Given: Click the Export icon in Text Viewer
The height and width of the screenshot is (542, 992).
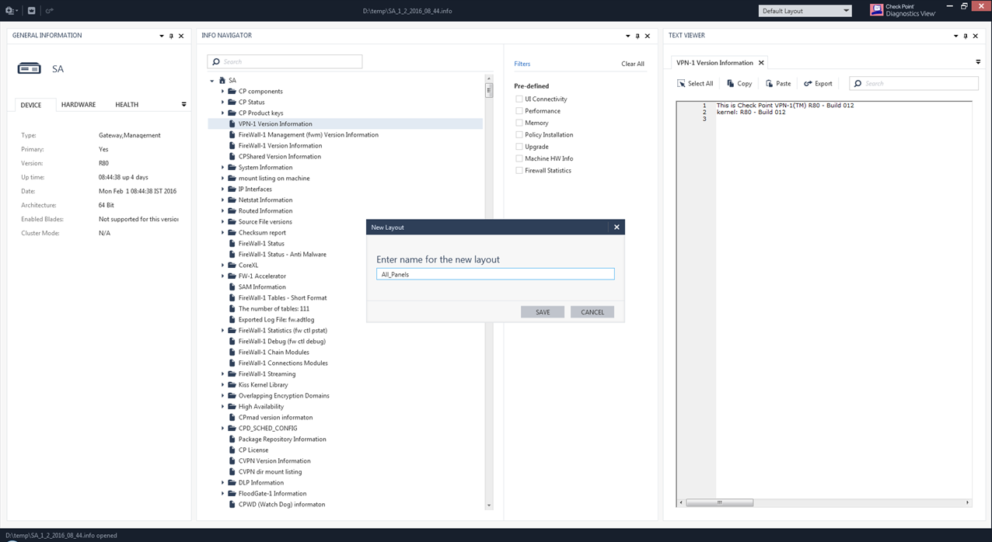Looking at the screenshot, I should tap(809, 84).
